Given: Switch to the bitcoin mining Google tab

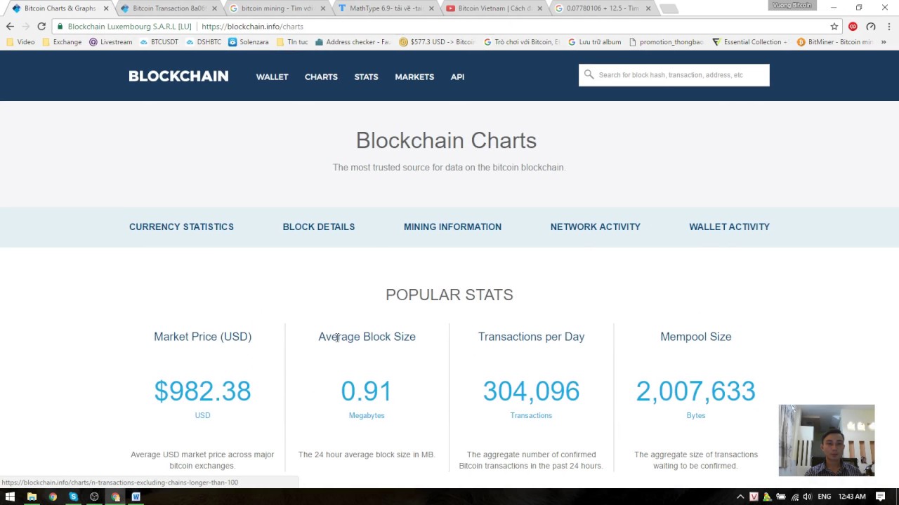Looking at the screenshot, I should click(277, 8).
